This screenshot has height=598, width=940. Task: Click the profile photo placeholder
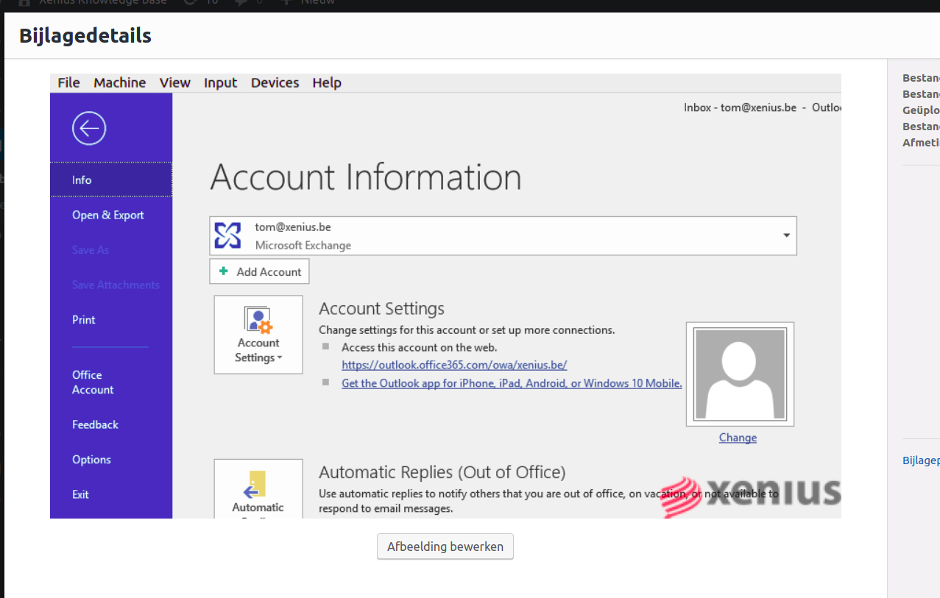coord(740,374)
